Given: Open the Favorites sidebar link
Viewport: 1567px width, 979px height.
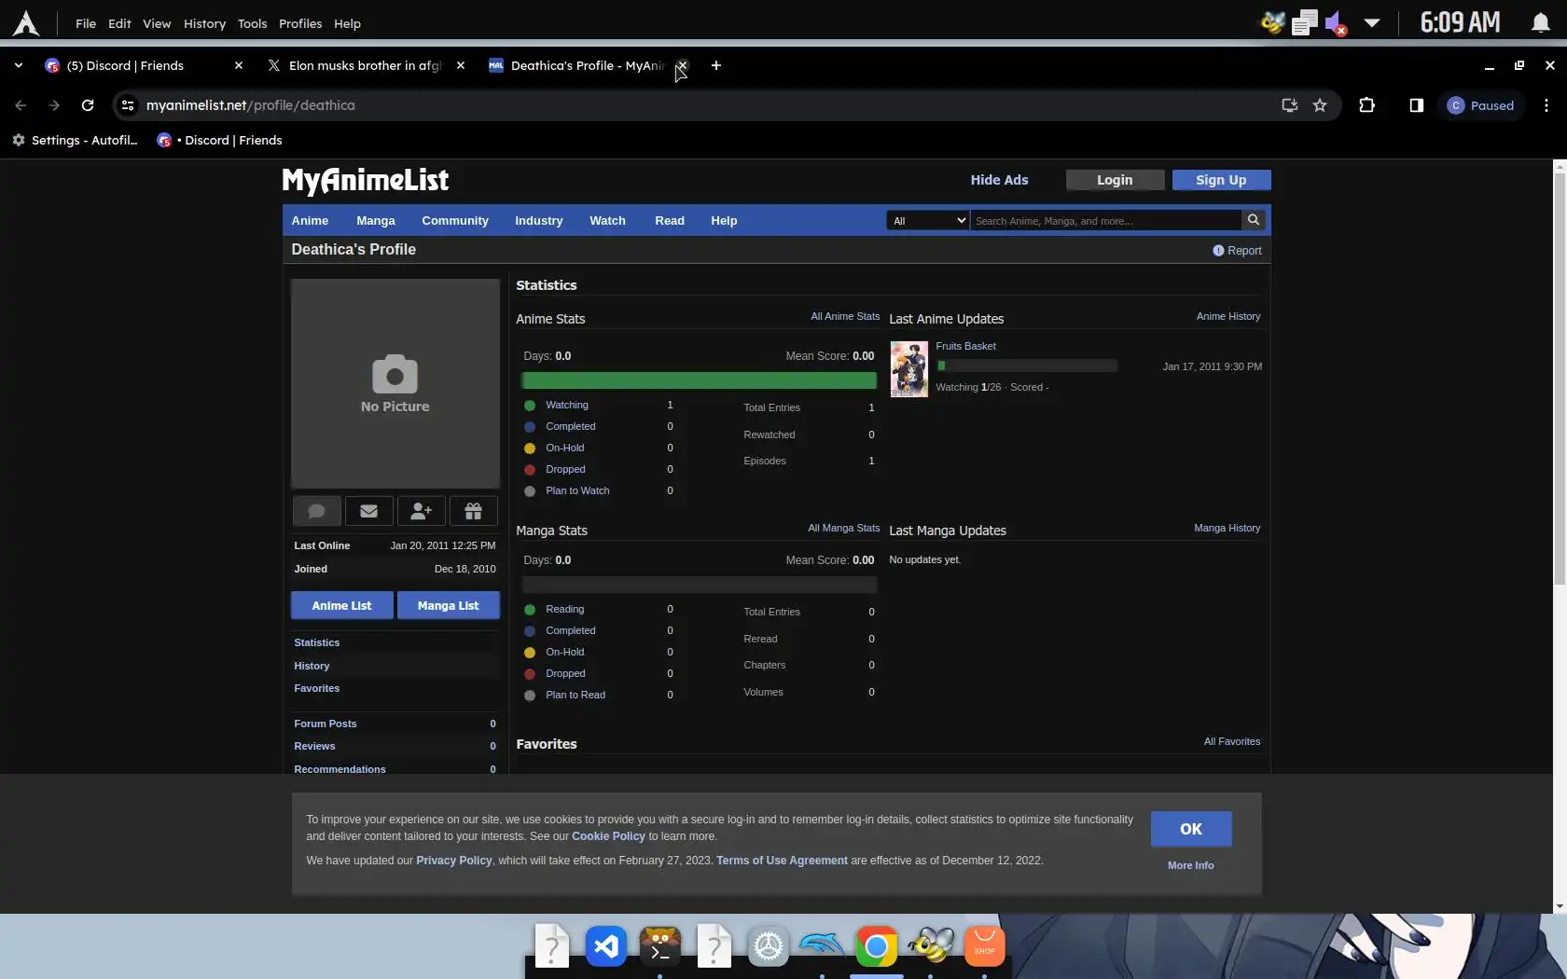Looking at the screenshot, I should coord(316,688).
